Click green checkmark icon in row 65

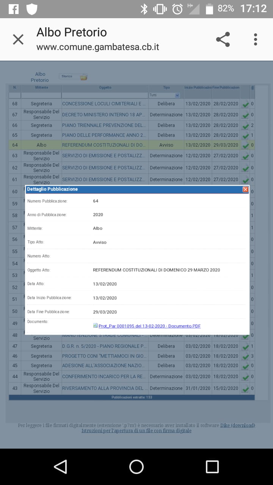(x=245, y=136)
